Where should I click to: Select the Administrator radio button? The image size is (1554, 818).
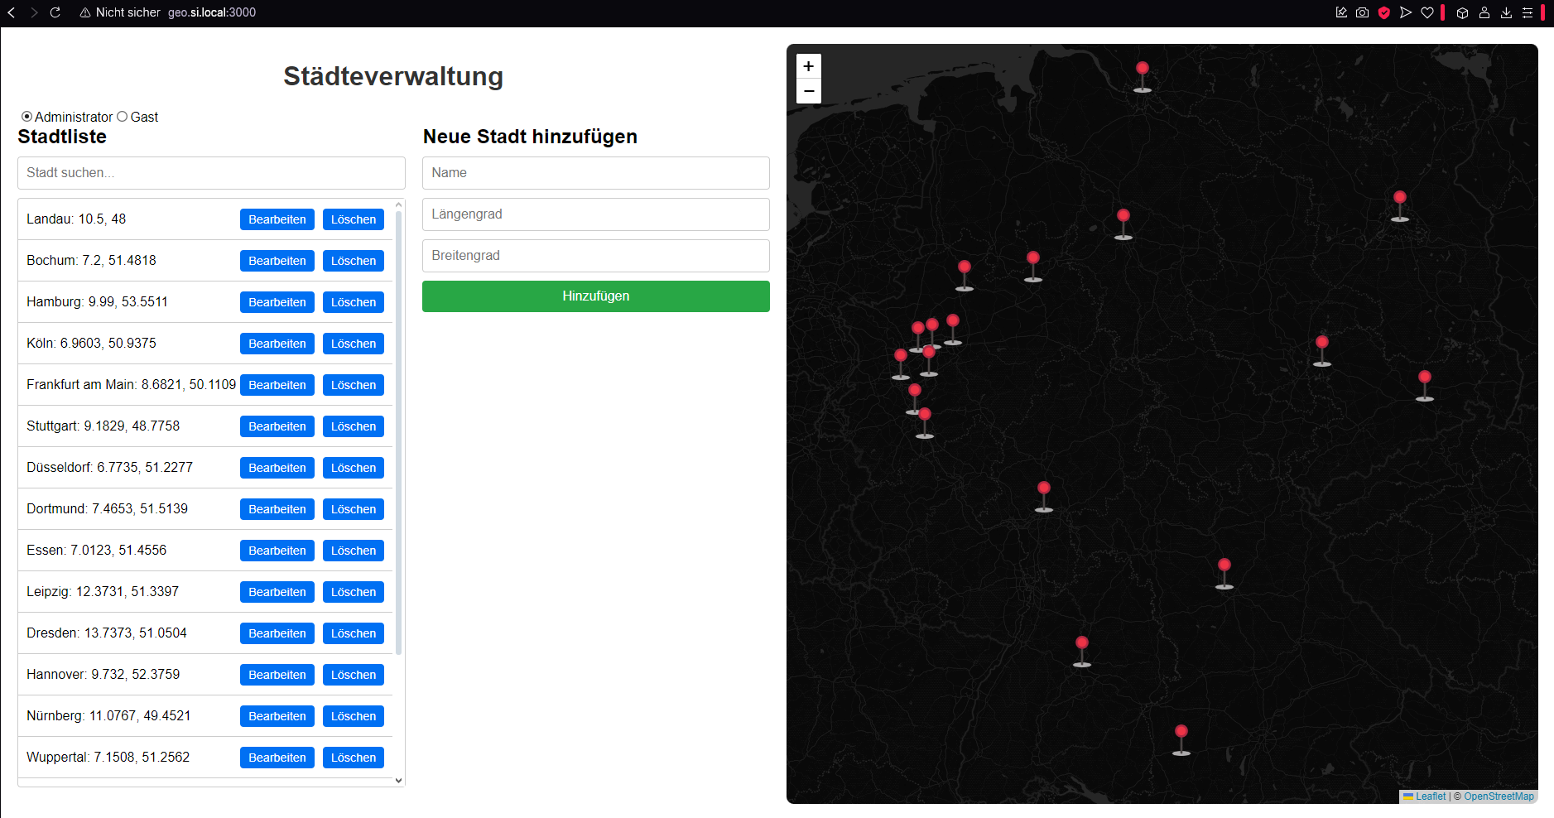[27, 117]
